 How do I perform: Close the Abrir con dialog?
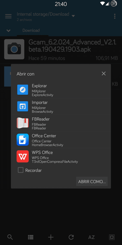pos(104,73)
